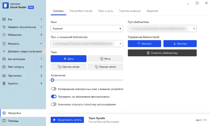Click the Без категории folder icon

click(x=4, y=59)
